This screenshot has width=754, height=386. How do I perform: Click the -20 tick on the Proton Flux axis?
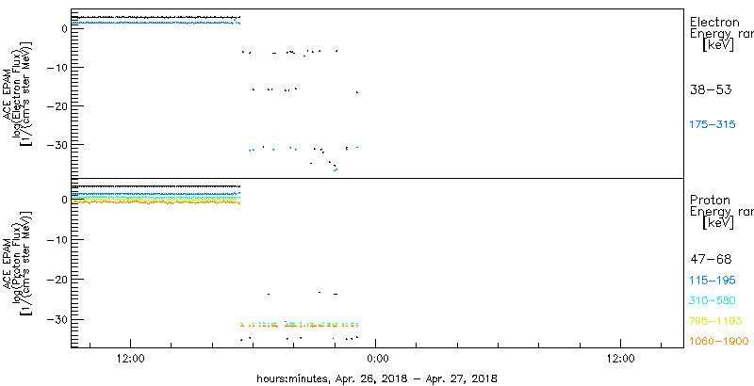[x=57, y=280]
